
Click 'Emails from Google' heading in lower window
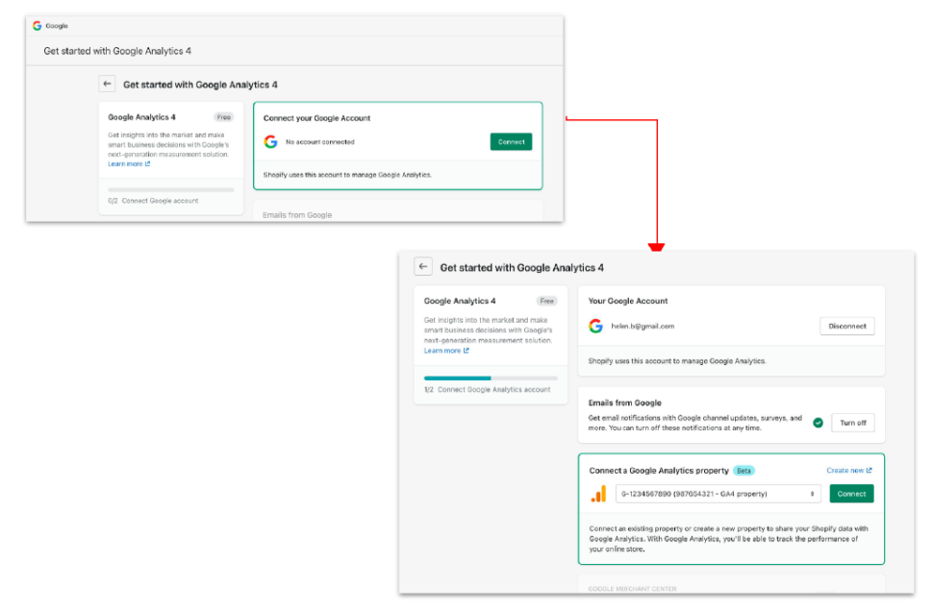point(625,403)
